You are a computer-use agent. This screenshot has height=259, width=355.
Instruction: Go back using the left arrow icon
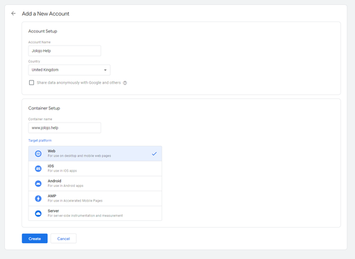[x=13, y=14]
